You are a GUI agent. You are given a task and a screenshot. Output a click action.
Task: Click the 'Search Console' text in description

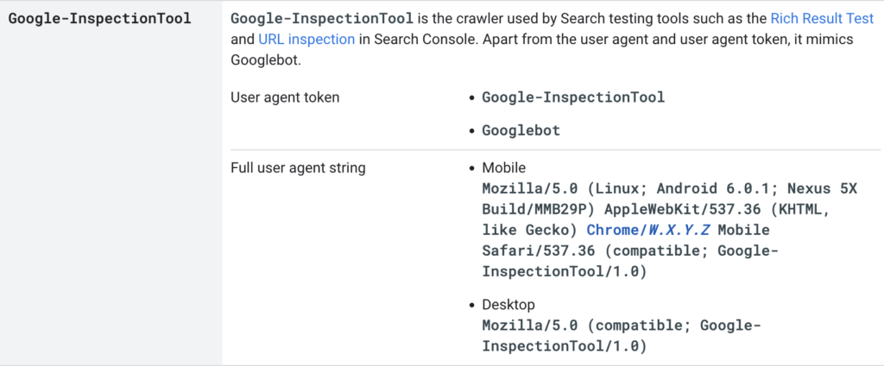point(407,40)
